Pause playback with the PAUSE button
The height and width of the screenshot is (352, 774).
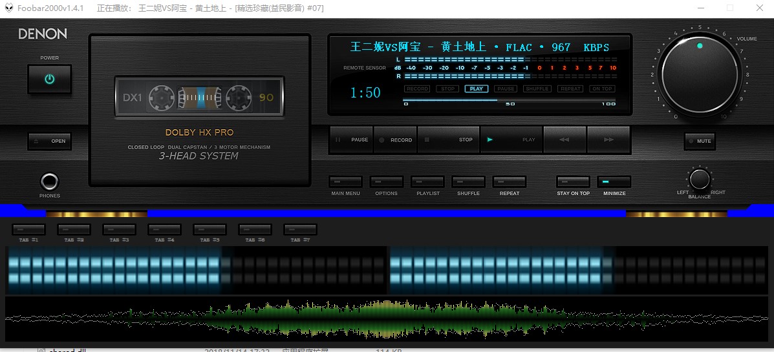(352, 140)
